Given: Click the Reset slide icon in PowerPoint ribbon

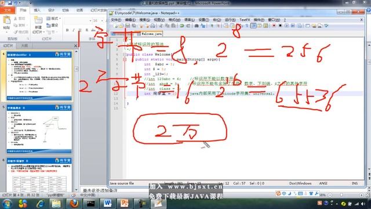Looking at the screenshot, I should tap(52, 25).
